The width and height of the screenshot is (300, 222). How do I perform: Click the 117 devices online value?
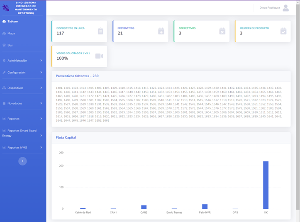[x=60, y=33]
